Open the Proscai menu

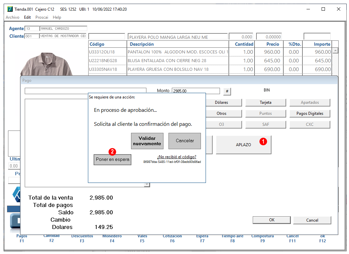pos(42,17)
